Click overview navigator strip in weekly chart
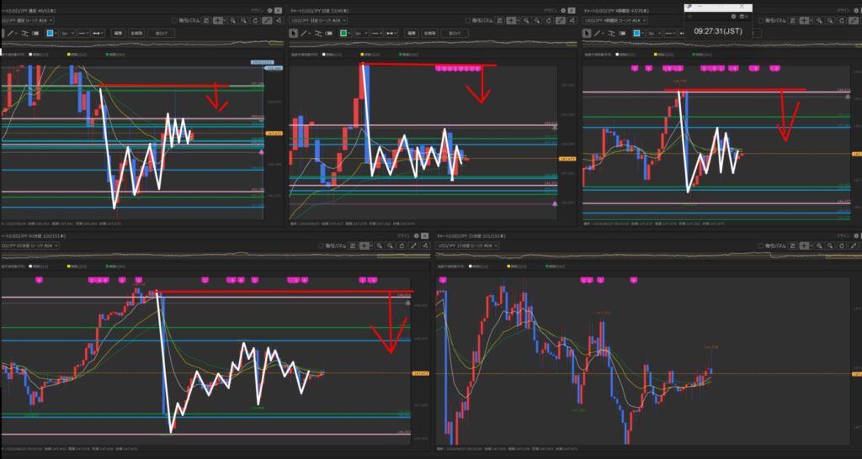 click(x=143, y=43)
